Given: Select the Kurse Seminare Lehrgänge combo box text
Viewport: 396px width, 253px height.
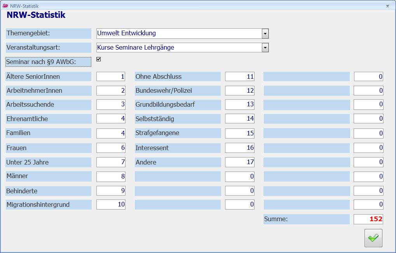Looking at the screenshot, I should [x=179, y=48].
